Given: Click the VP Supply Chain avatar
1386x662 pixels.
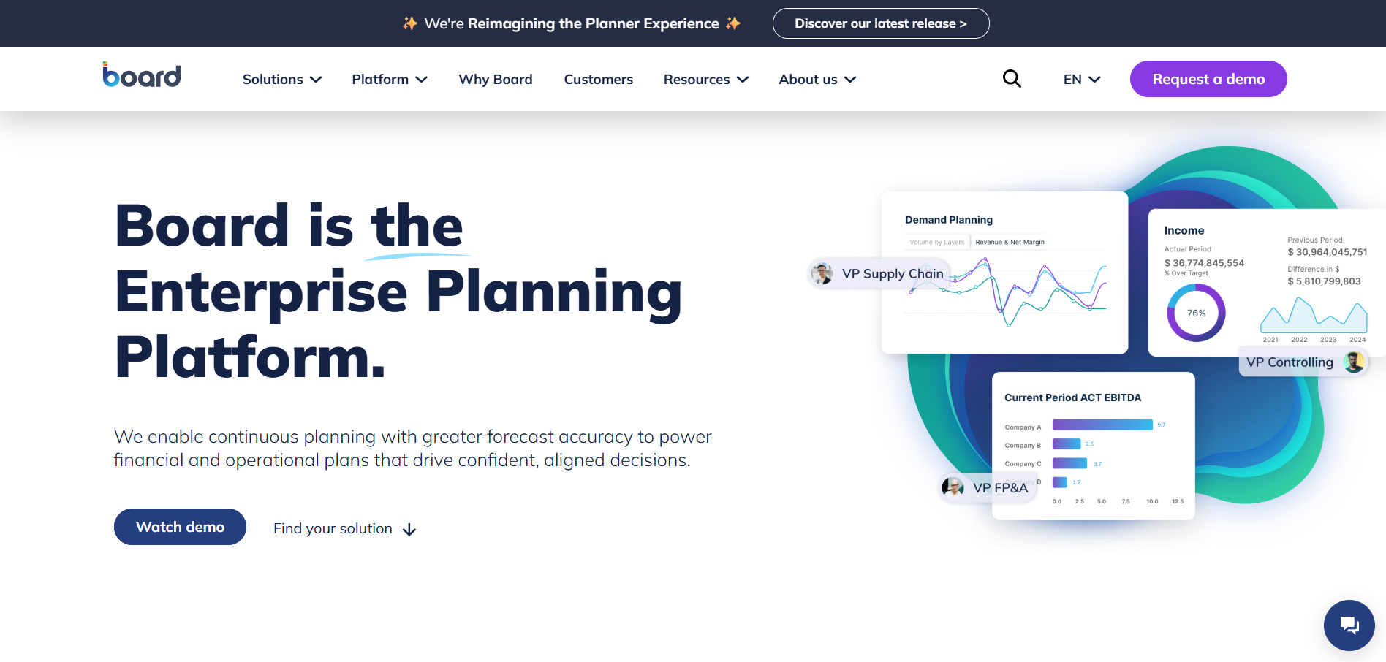Looking at the screenshot, I should (822, 273).
